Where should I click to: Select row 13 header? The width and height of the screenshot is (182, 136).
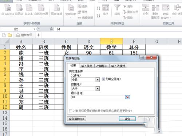coord(5,112)
